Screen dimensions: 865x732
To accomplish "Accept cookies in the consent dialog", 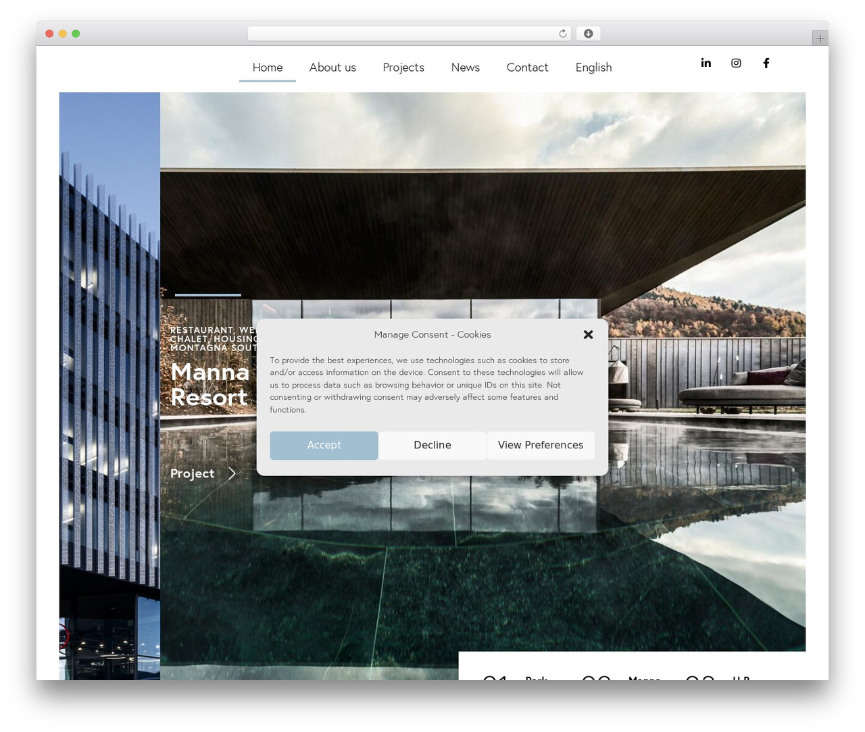I will [x=324, y=446].
